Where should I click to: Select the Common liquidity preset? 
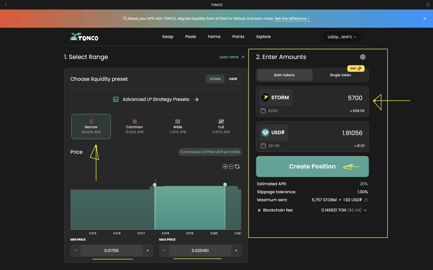tap(134, 127)
